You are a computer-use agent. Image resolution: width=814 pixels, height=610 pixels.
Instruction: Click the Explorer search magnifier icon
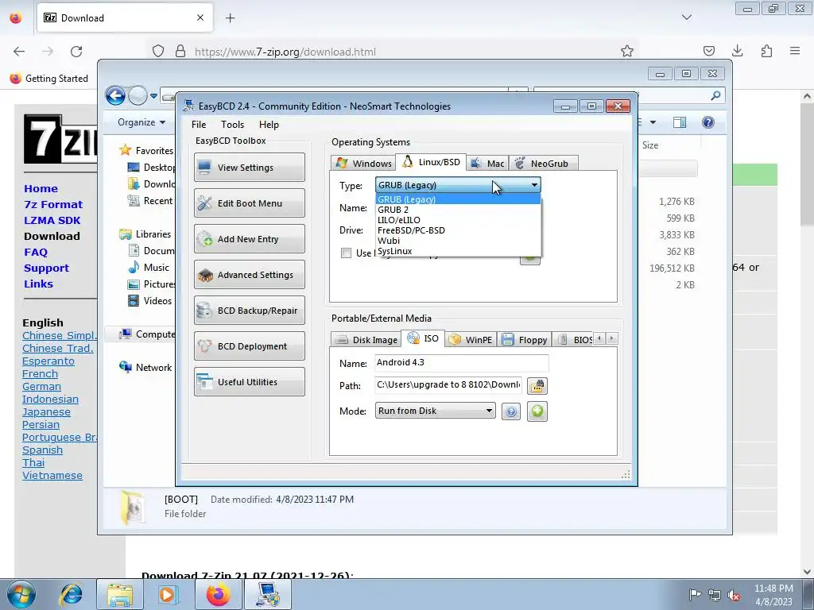point(715,95)
